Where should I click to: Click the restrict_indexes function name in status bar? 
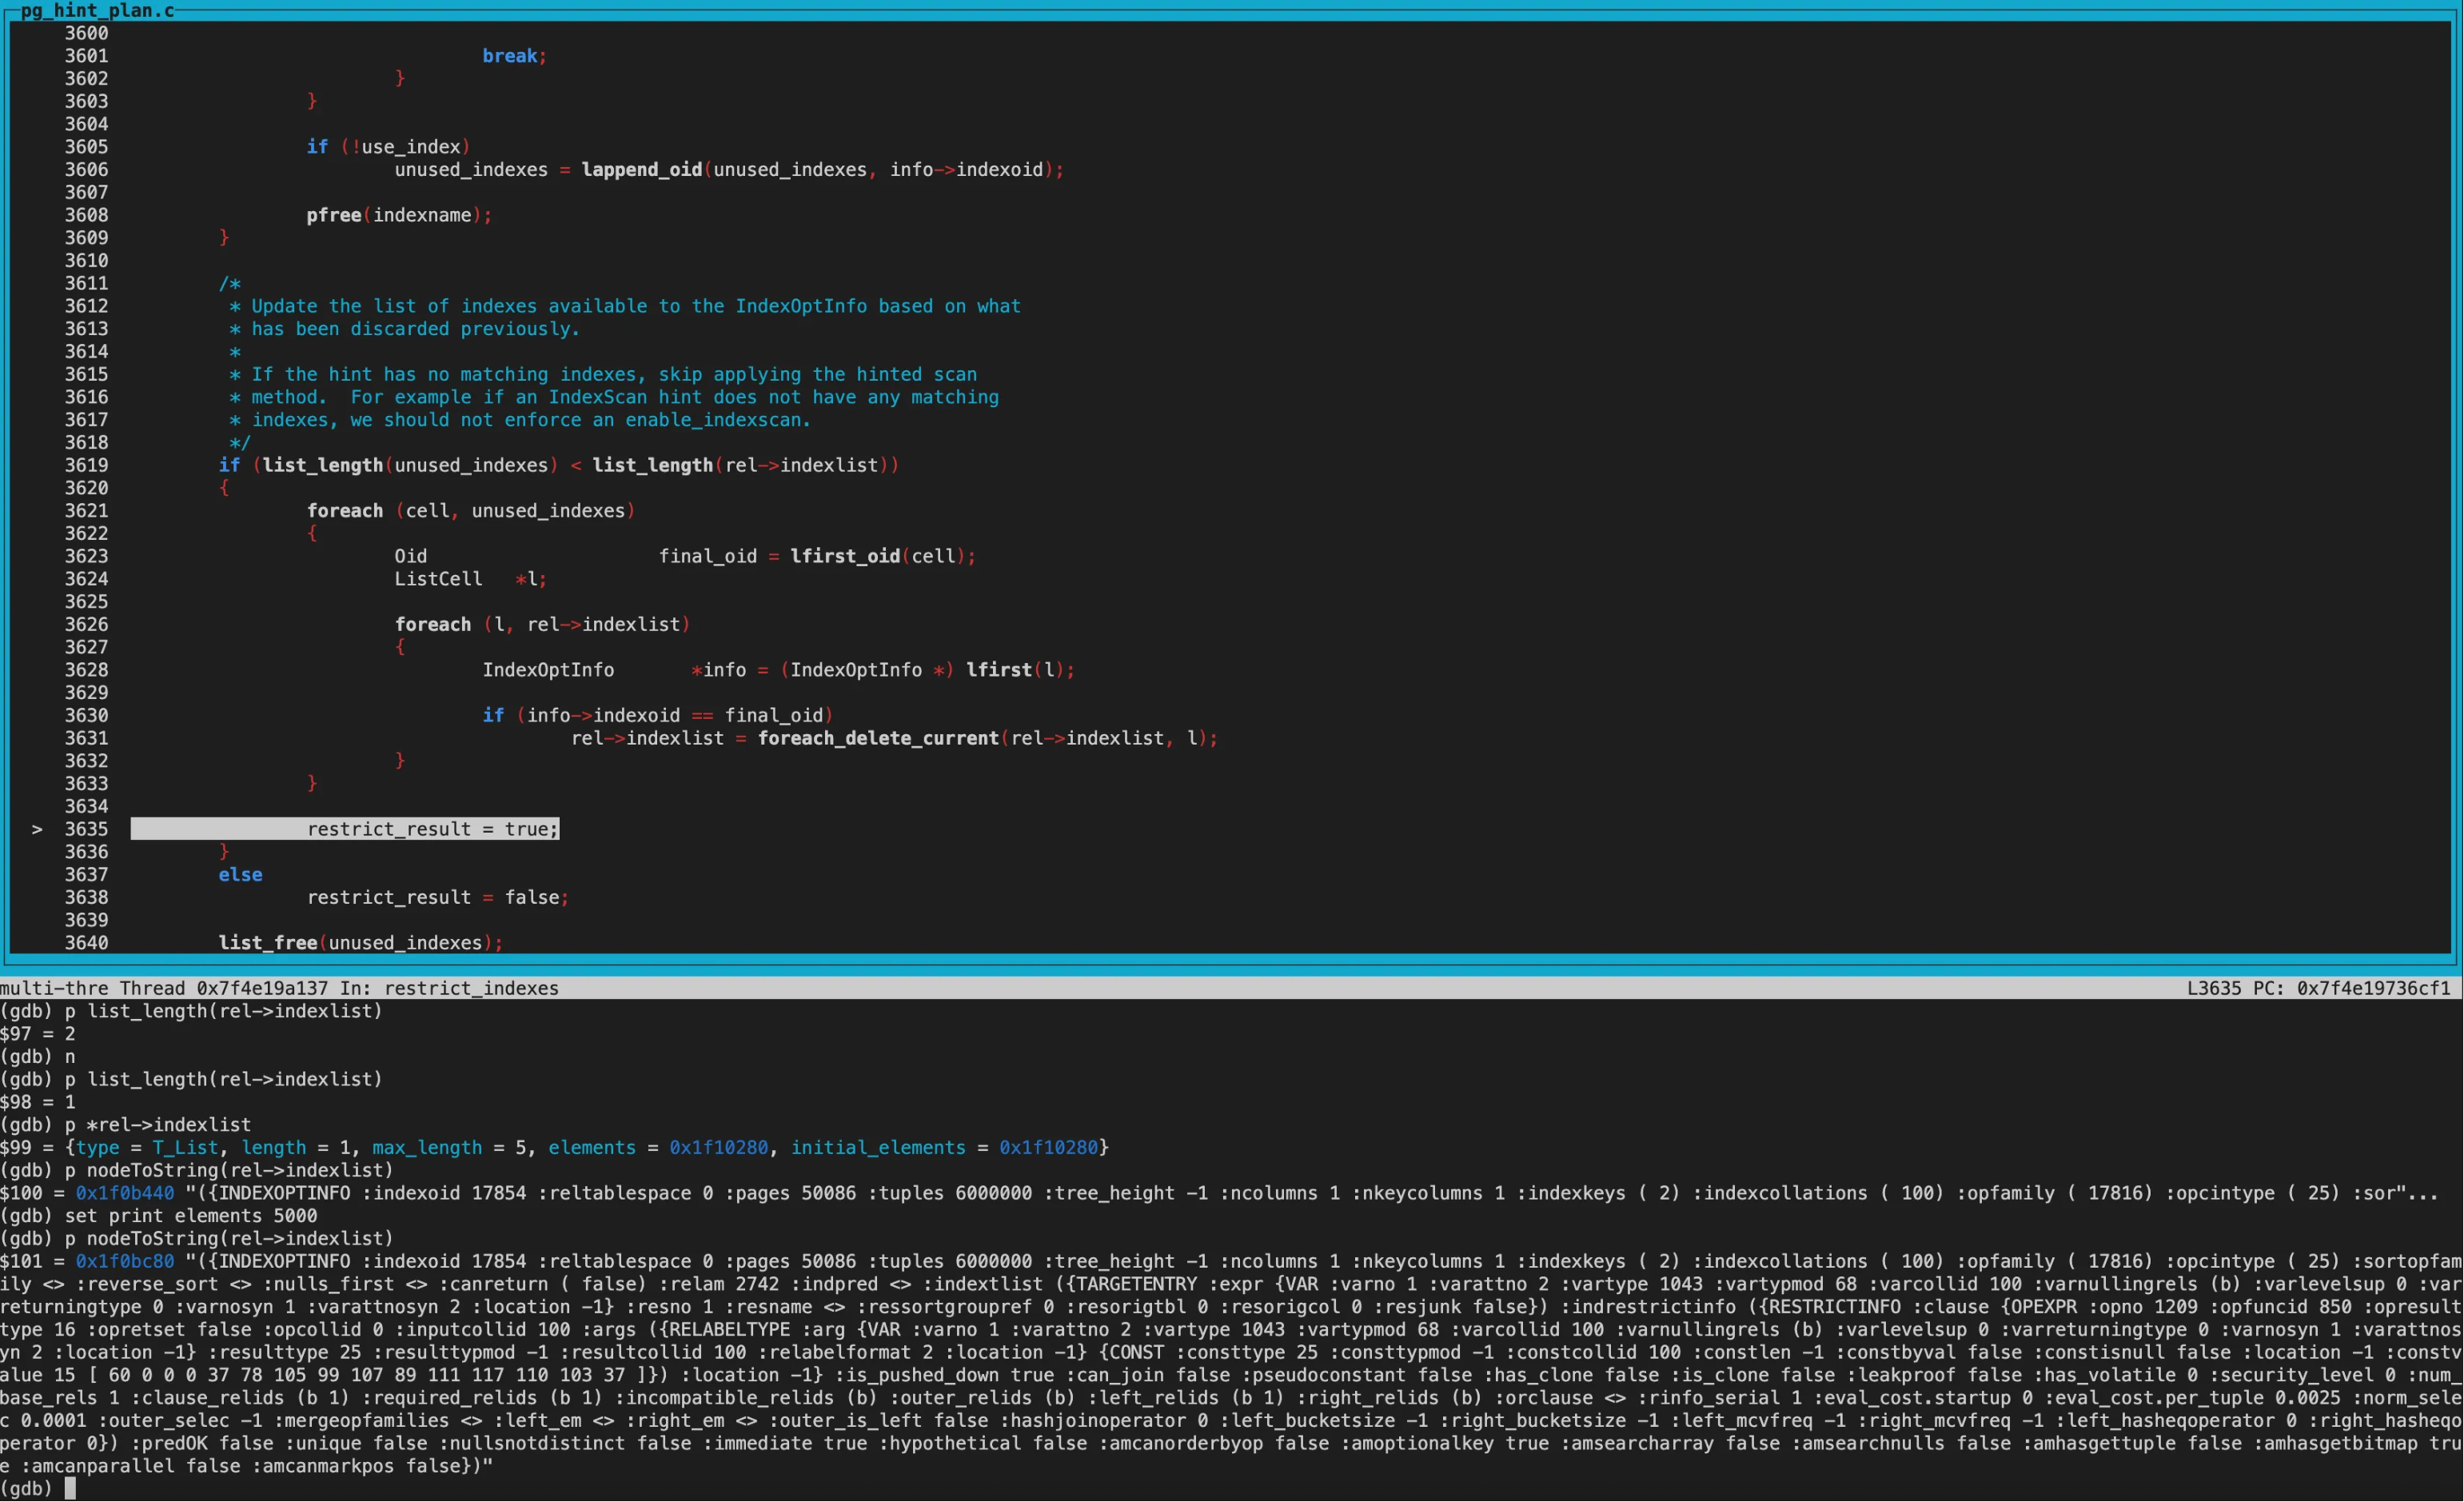pyautogui.click(x=471, y=989)
